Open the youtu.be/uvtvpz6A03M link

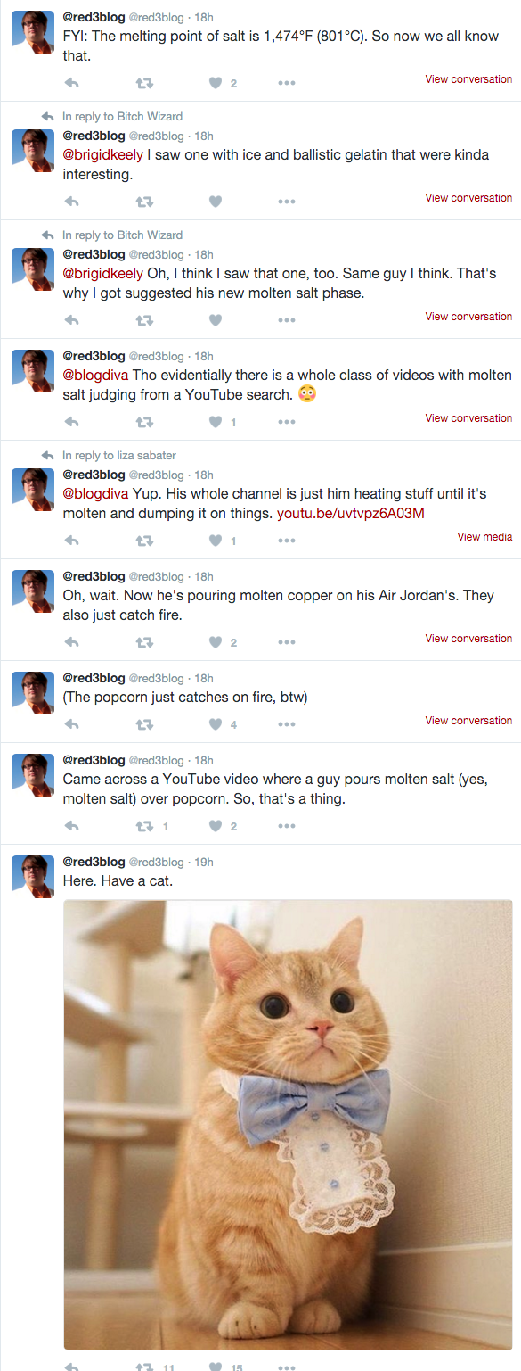tap(351, 514)
